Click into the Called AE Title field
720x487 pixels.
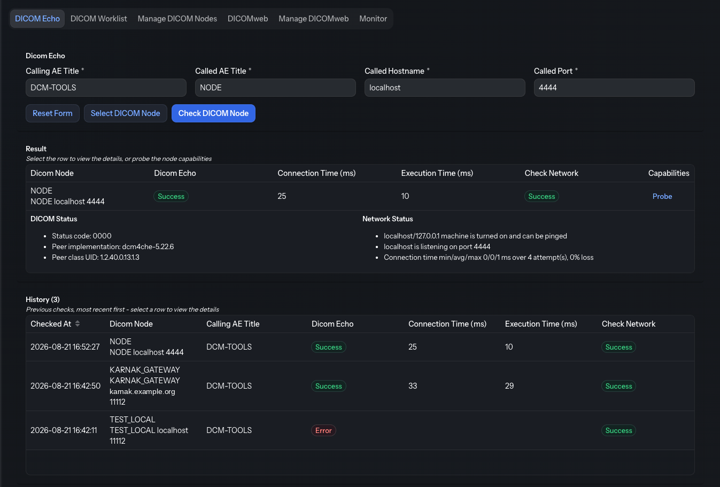point(275,88)
